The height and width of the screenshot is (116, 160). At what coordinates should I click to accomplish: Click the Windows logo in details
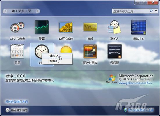pyautogui.click(x=112, y=79)
